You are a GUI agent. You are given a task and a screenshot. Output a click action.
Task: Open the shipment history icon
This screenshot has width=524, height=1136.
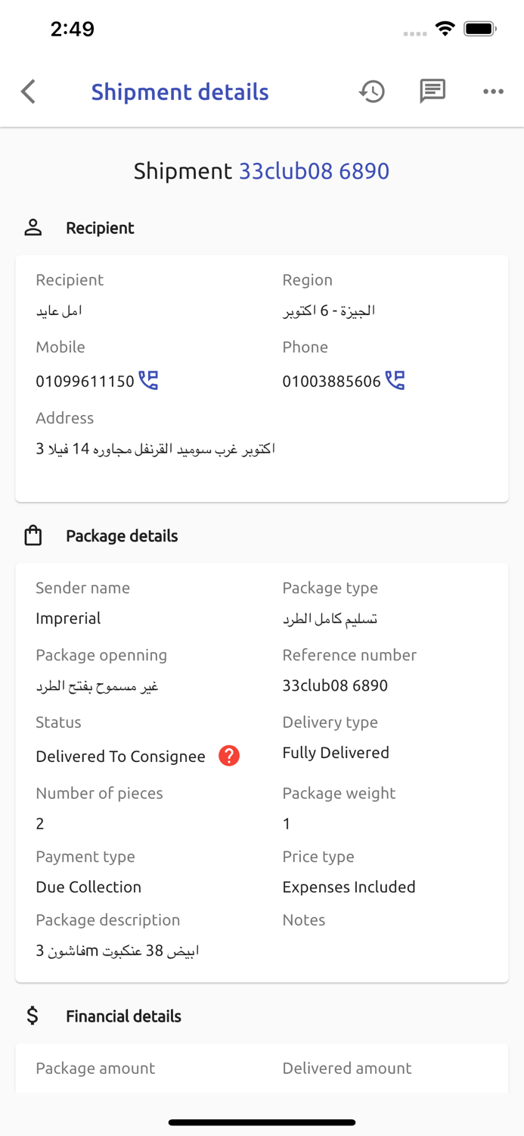(371, 92)
